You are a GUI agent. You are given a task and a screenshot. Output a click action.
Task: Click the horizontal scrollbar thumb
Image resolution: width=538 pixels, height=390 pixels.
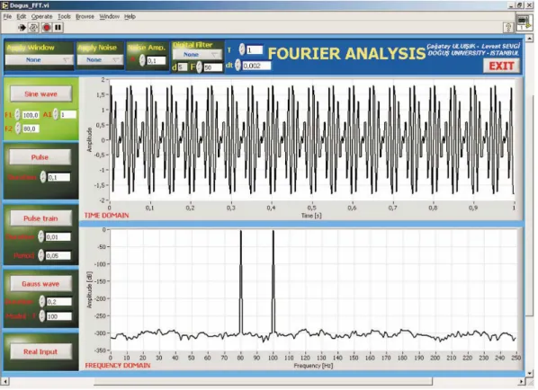pyautogui.click(x=263, y=381)
